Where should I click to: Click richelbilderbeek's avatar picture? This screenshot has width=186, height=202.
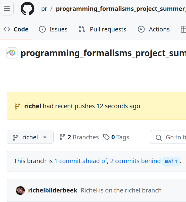tap(20, 191)
